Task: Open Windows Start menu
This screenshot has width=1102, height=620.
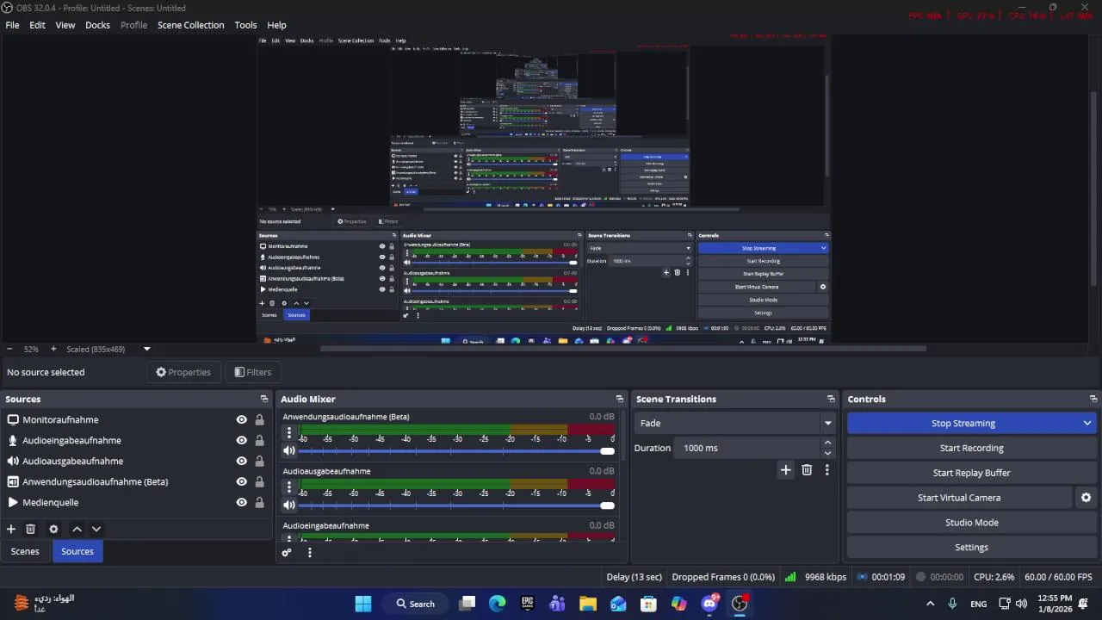Action: (x=363, y=604)
